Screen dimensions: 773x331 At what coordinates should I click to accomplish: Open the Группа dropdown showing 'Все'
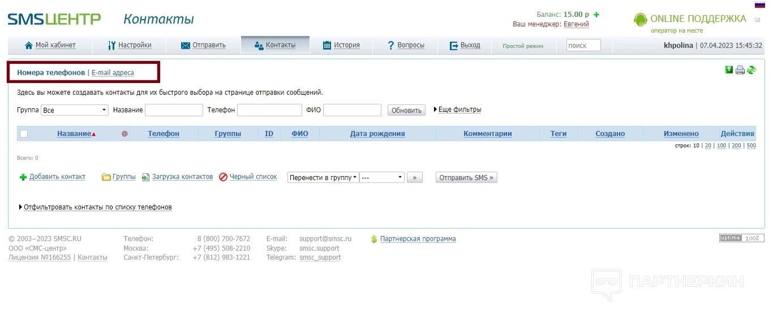(x=75, y=110)
